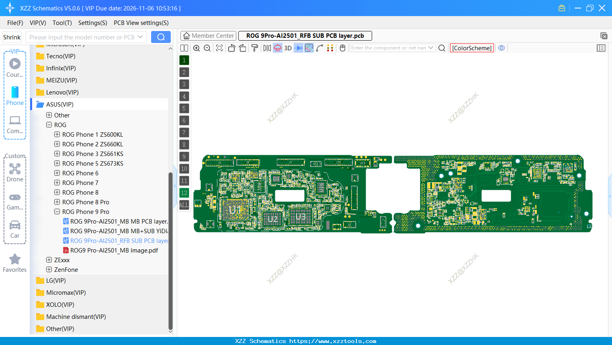Select the Zoom In tool
The image size is (612, 345).
(196, 48)
